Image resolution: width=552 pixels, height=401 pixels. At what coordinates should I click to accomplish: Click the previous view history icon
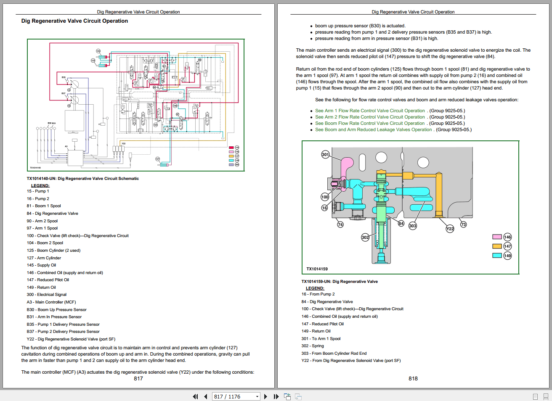tap(287, 396)
